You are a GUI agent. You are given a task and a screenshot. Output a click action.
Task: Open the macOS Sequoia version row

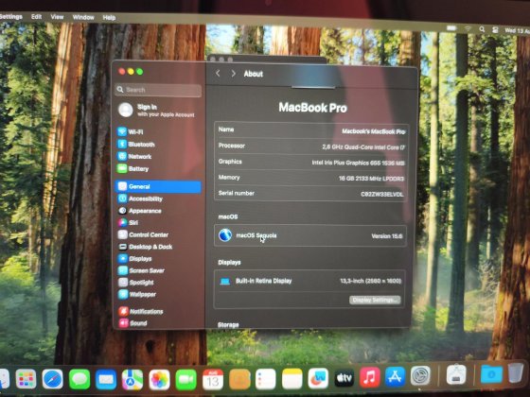(x=310, y=235)
